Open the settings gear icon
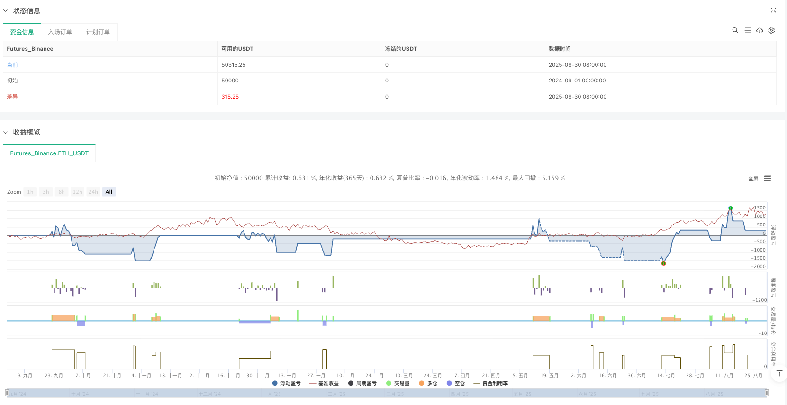Viewport: 787px width, 405px height. point(771,30)
